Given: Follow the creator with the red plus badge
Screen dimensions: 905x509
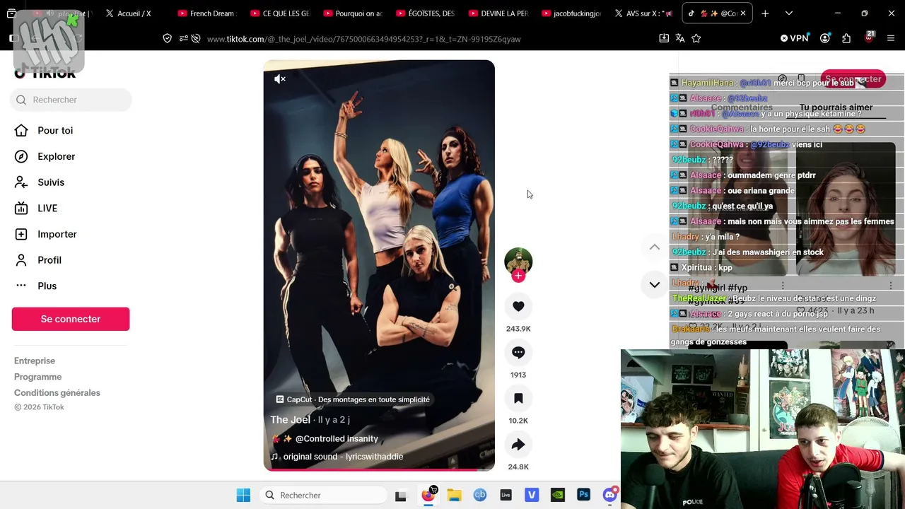Looking at the screenshot, I should [x=518, y=276].
